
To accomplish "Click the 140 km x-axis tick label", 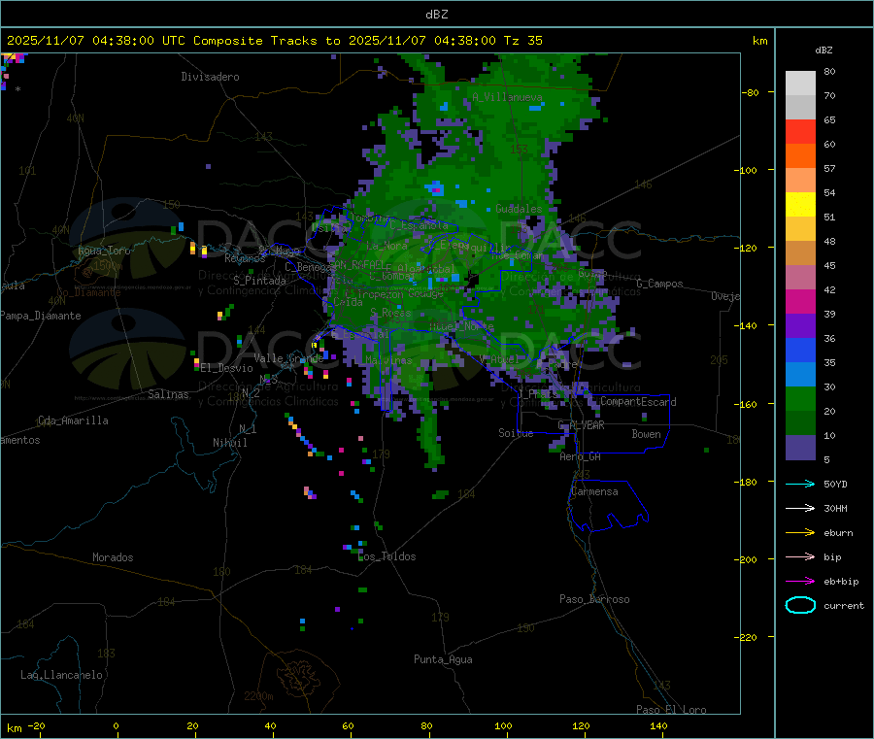I will tap(658, 725).
